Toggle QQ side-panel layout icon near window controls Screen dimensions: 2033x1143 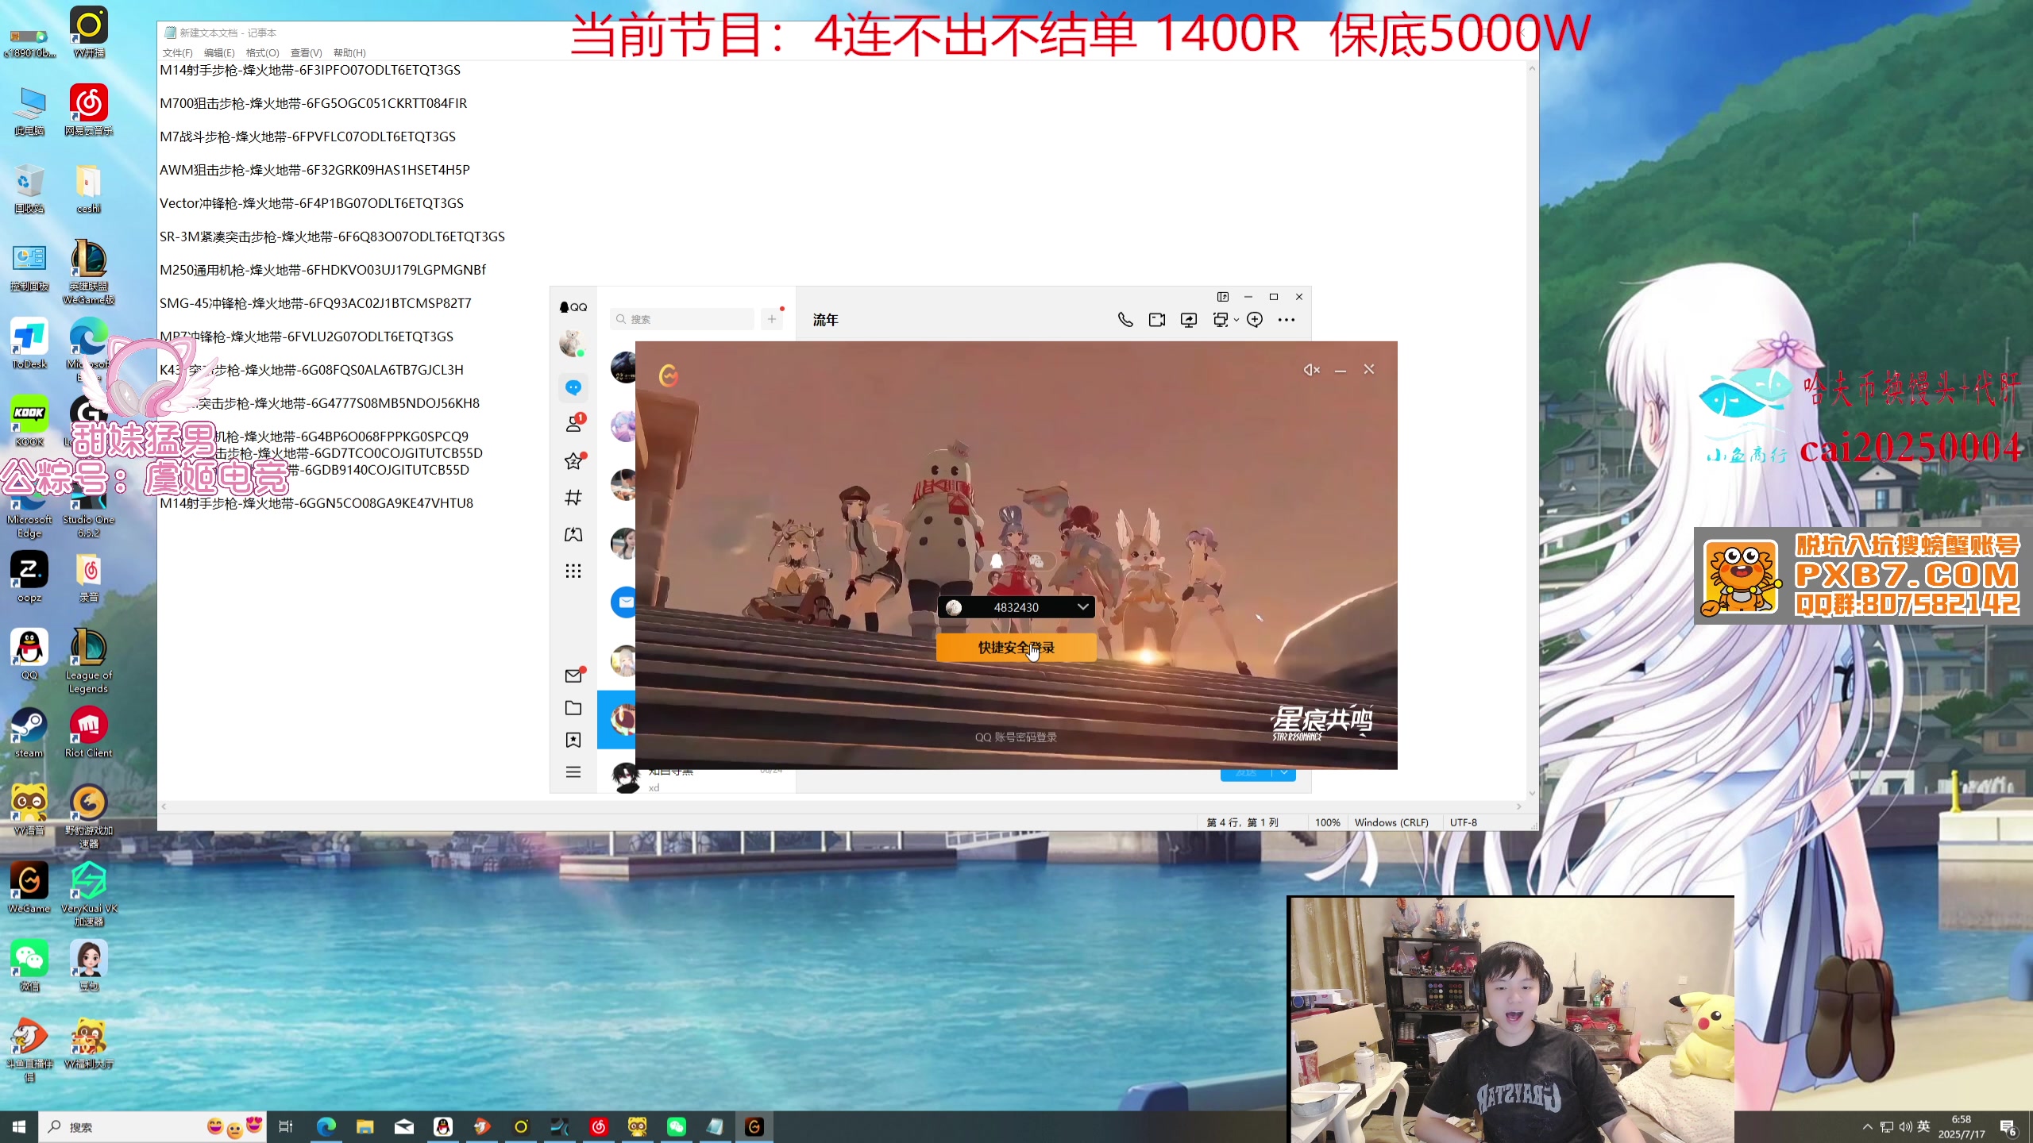point(1223,297)
